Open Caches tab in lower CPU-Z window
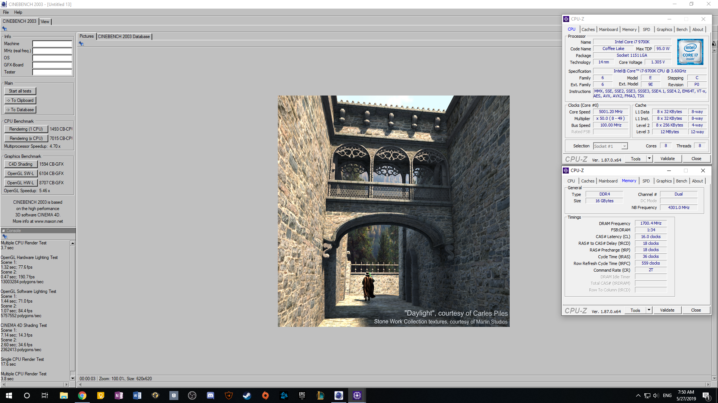The image size is (718, 403). point(587,181)
